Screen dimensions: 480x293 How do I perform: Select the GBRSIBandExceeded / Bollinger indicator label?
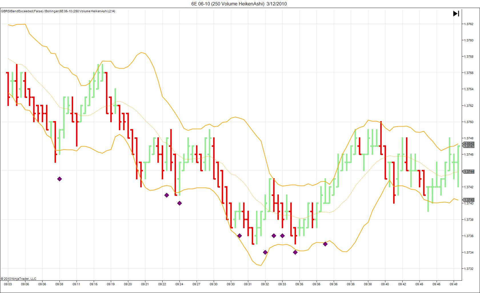(58, 11)
